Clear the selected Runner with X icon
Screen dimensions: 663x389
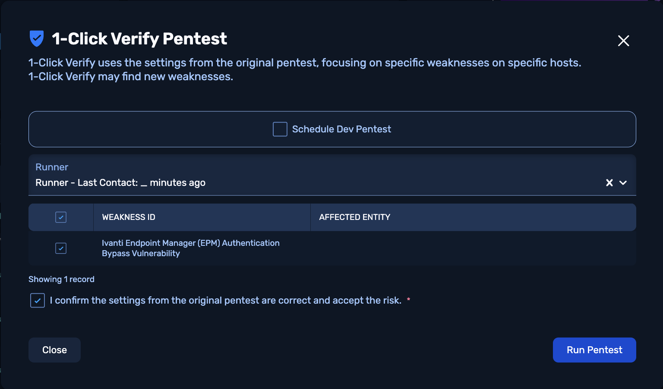click(609, 183)
